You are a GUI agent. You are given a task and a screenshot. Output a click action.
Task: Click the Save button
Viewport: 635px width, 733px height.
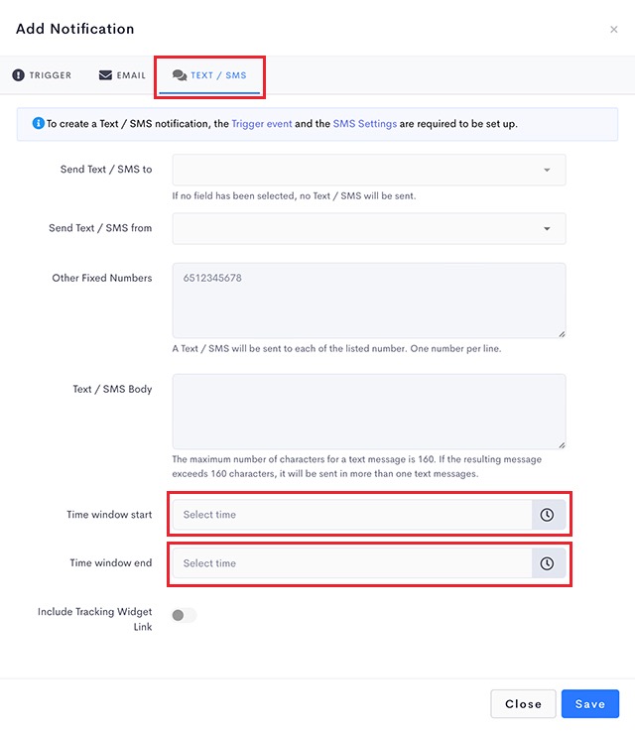click(x=590, y=703)
